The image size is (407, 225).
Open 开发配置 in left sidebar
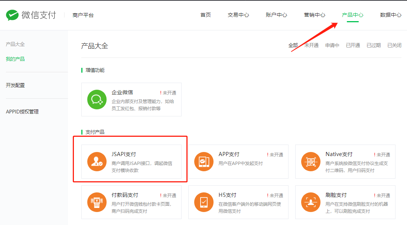point(15,85)
